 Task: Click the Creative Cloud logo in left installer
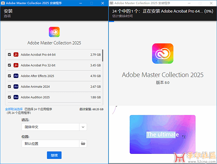pos(54,32)
